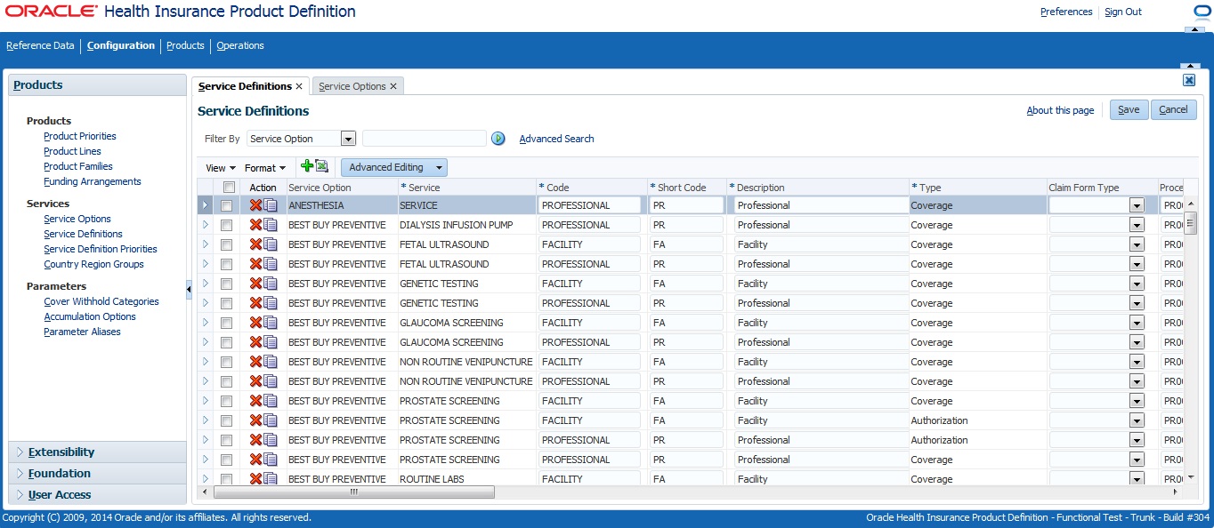
Task: Delete the NON ROUTINE VENIPUNCTURE FACILITY row
Action: click(x=256, y=362)
